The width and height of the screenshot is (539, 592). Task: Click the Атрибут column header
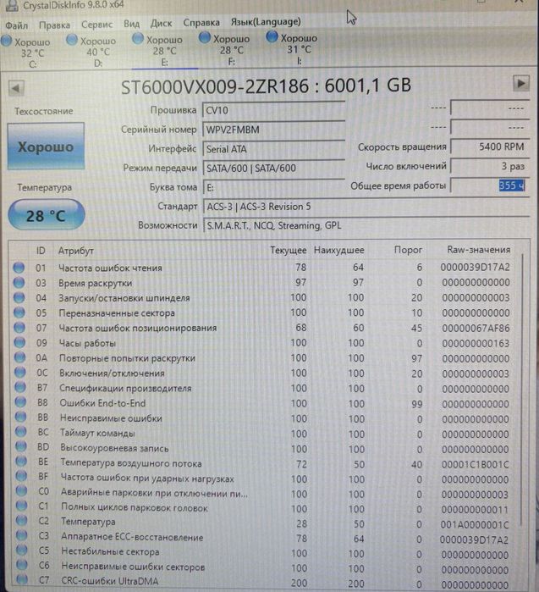point(76,251)
